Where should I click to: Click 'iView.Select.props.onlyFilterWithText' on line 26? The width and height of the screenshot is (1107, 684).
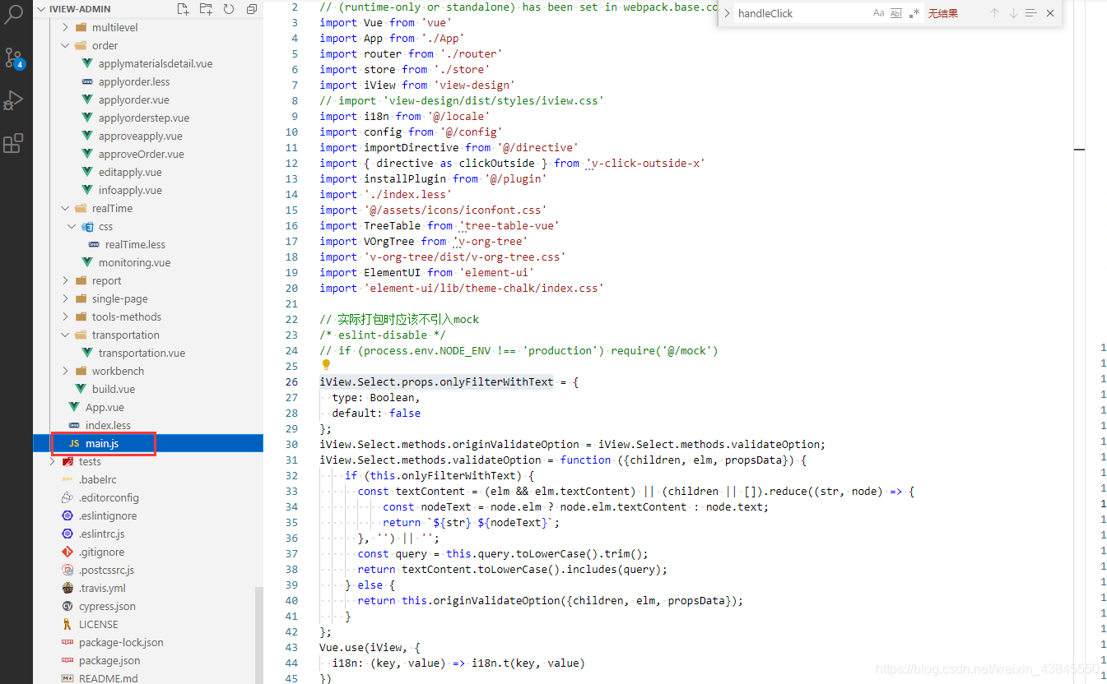coord(437,381)
